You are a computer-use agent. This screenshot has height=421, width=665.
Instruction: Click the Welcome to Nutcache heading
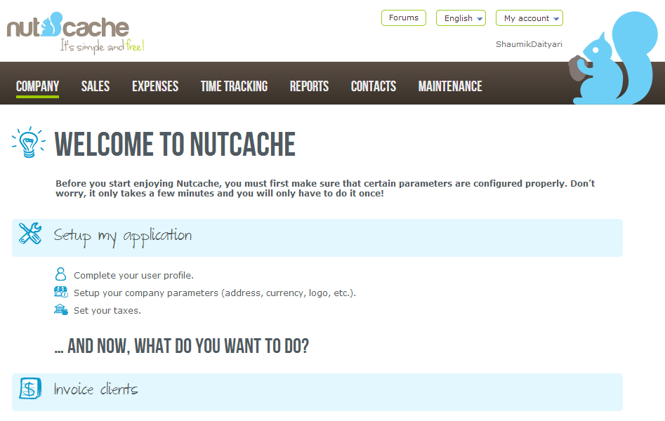tap(175, 144)
